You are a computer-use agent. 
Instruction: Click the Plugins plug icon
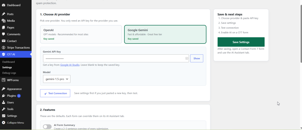pyautogui.click(x=4, y=96)
